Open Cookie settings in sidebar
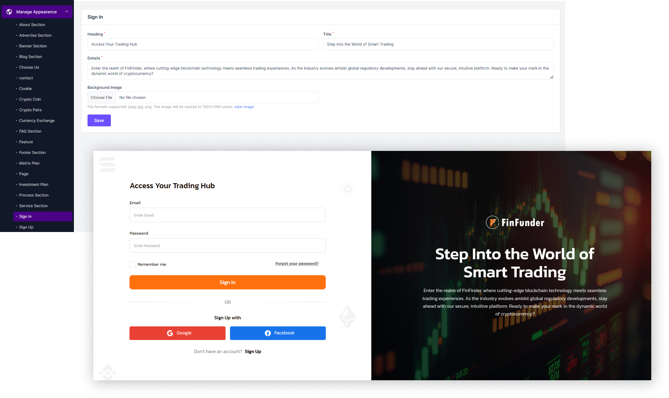 click(25, 88)
